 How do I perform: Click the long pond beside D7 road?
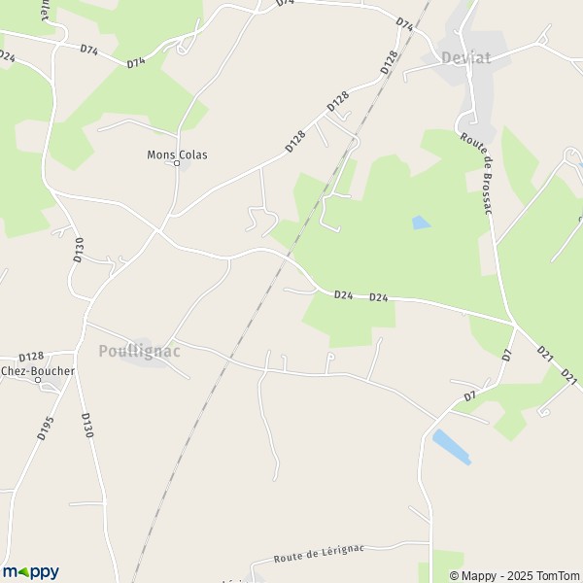[x=452, y=447]
